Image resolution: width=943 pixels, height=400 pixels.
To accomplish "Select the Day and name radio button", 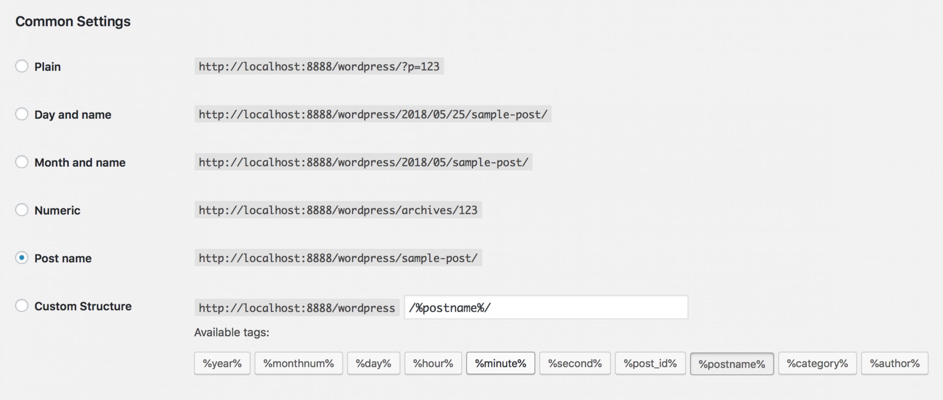I will (22, 114).
